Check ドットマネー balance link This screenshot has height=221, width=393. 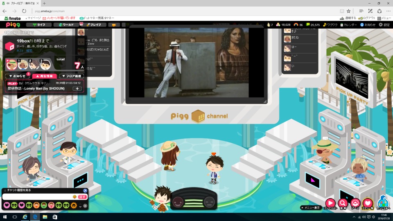pyautogui.click(x=97, y=18)
